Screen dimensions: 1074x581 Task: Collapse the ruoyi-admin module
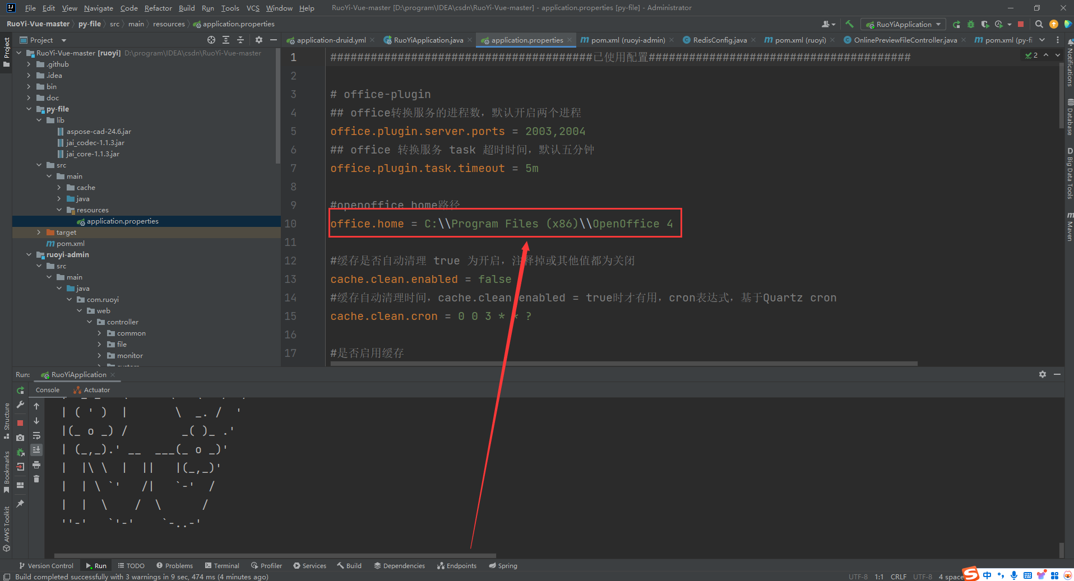(29, 255)
